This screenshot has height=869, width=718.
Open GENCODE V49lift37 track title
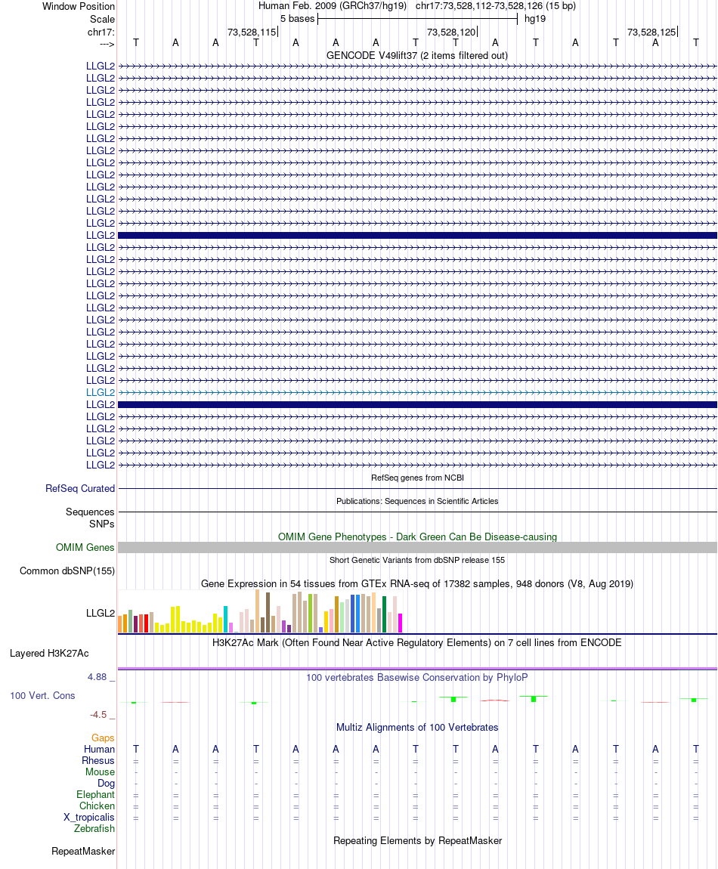(417, 55)
